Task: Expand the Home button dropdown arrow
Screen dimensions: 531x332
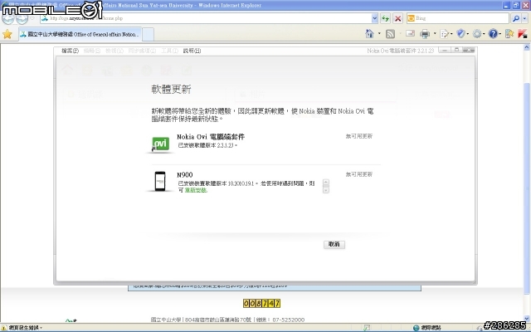Action: click(x=379, y=33)
